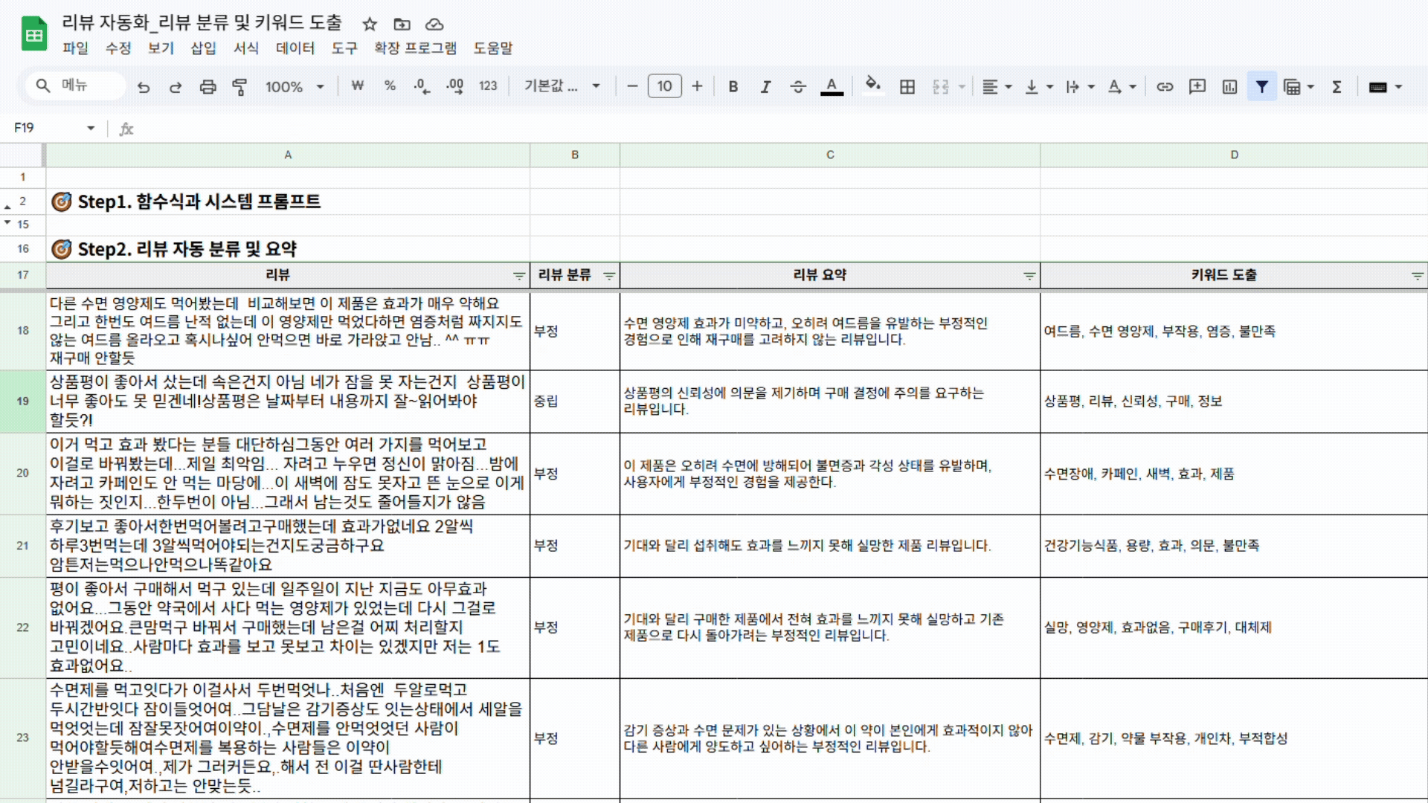Click the increase font size button
This screenshot has width=1428, height=803.
pyautogui.click(x=697, y=87)
